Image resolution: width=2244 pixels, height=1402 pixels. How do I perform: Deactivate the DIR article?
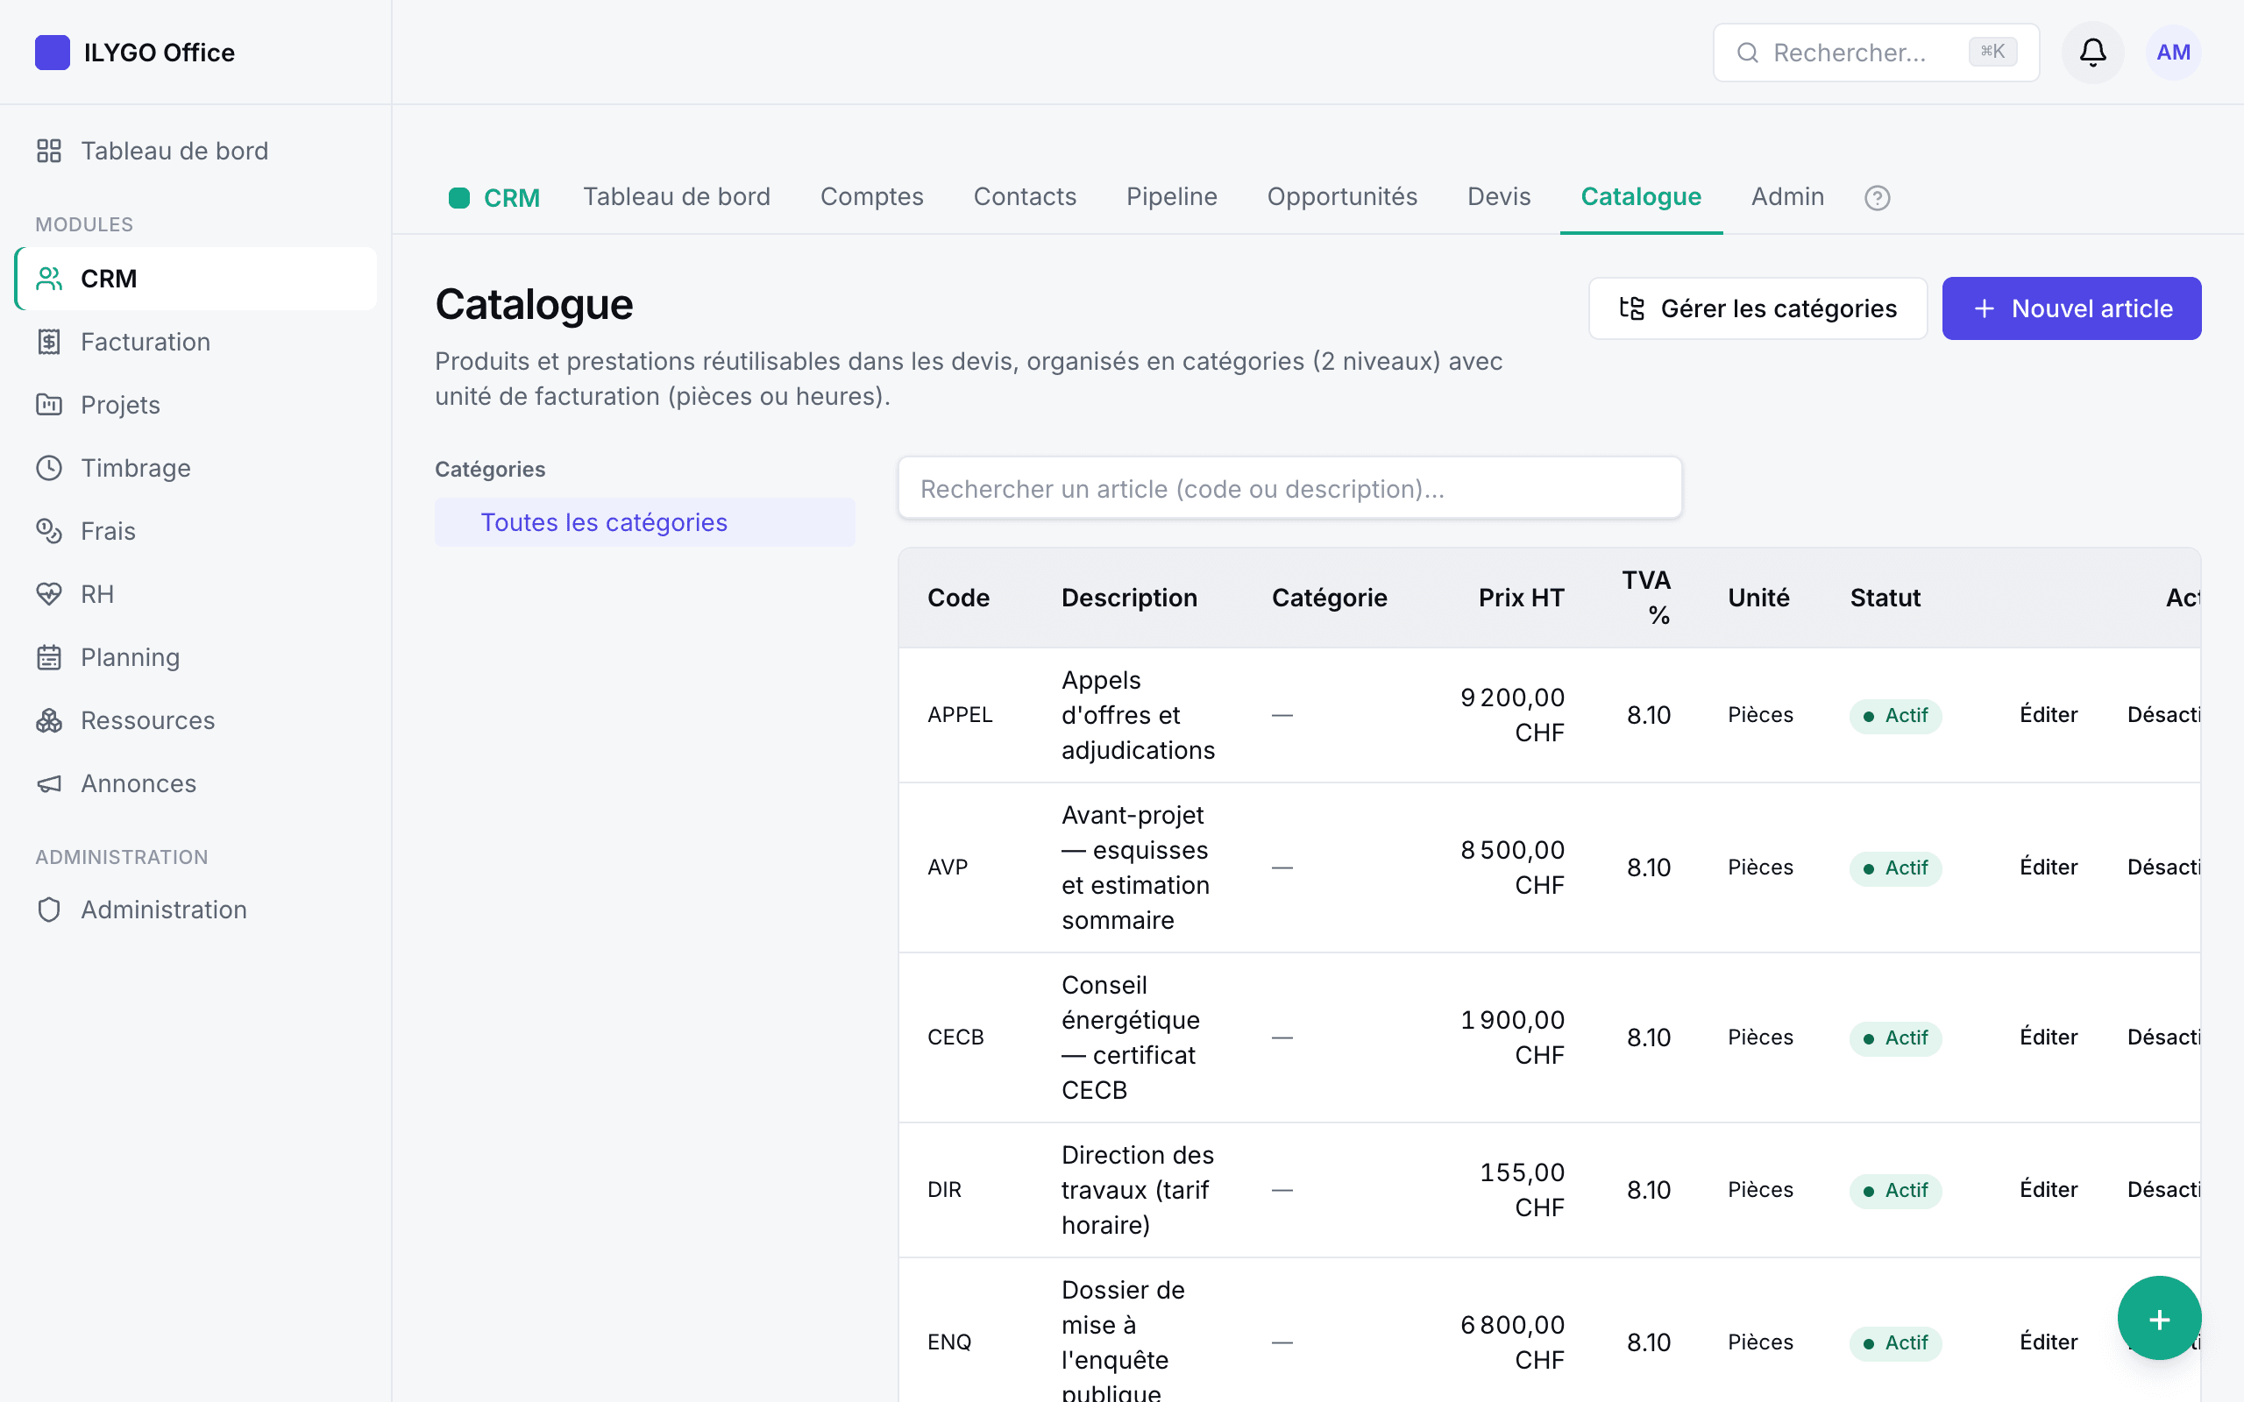coord(2163,1190)
